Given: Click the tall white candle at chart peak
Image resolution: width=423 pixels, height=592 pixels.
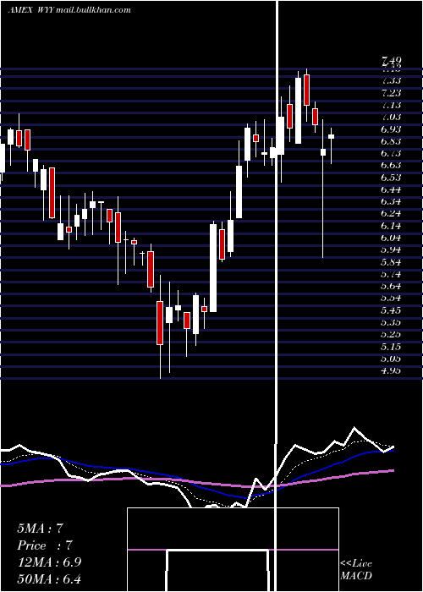Looking at the screenshot, I should point(299,111).
